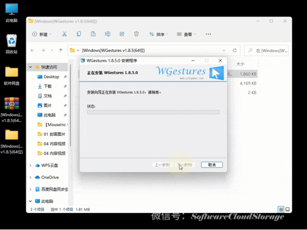Click the Share icon in Explorer toolbar
The height and width of the screenshot is (230, 307).
pos(122,34)
